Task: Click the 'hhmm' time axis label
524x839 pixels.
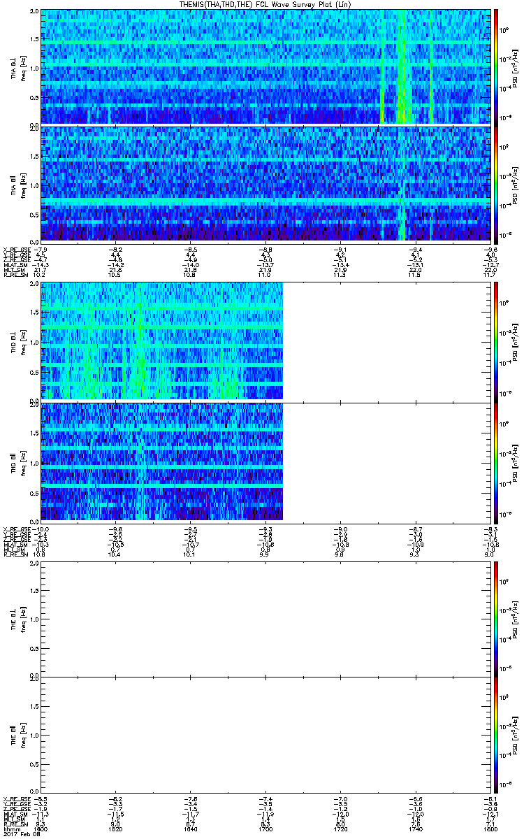Action: point(11,830)
